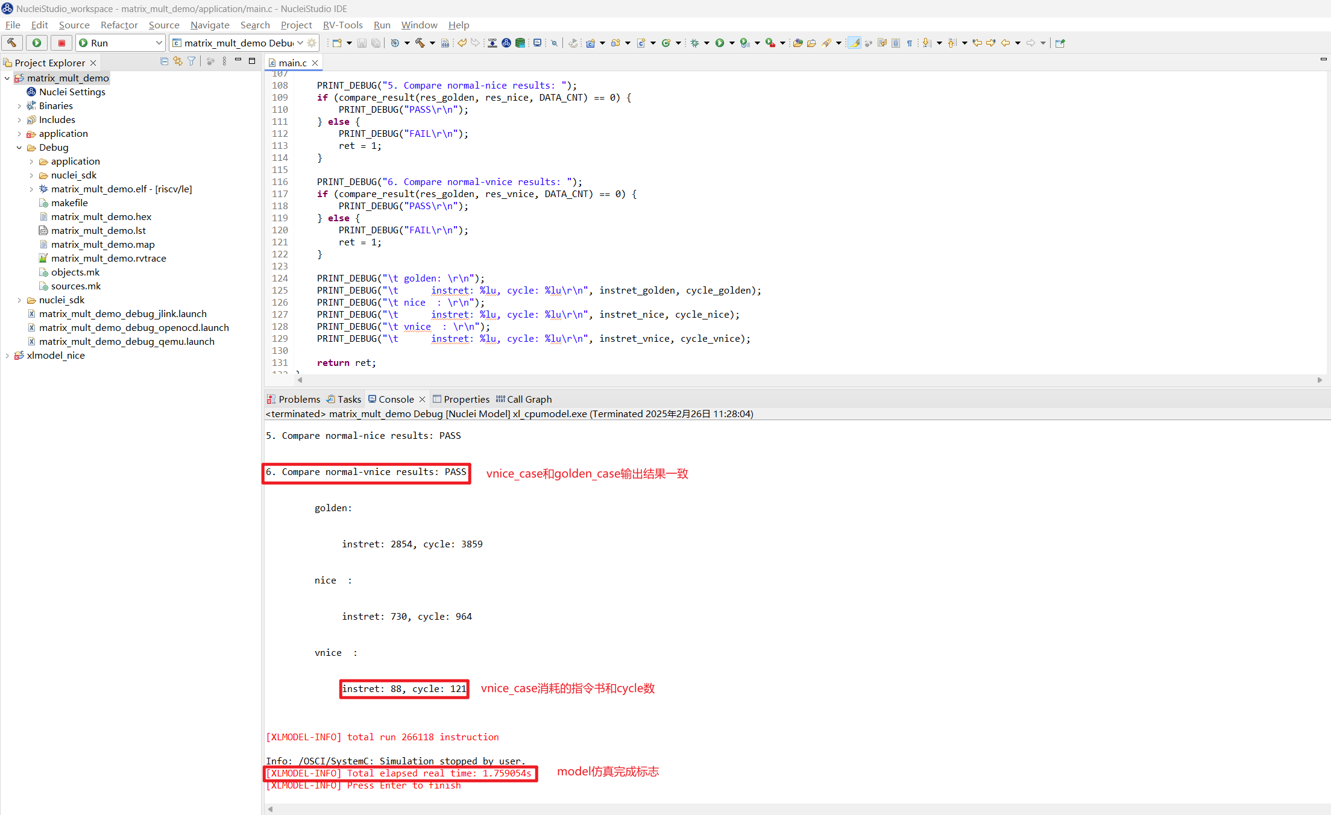1331x815 pixels.
Task: Click the Last Edit Location arrow
Action: click(x=977, y=43)
